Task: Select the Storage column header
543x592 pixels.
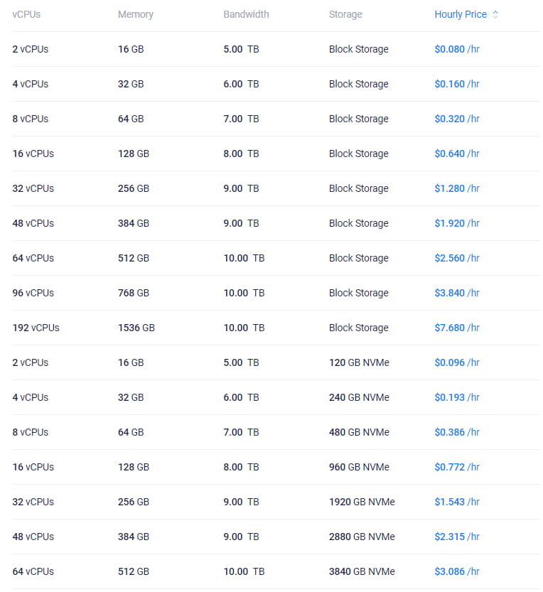Action: pos(345,14)
